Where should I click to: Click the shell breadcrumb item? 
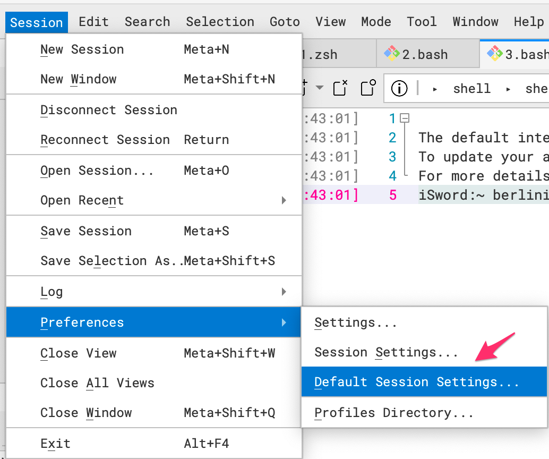(x=471, y=89)
